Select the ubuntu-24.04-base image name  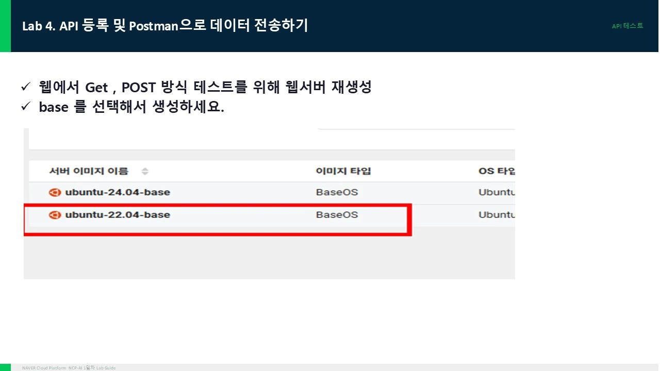click(118, 193)
